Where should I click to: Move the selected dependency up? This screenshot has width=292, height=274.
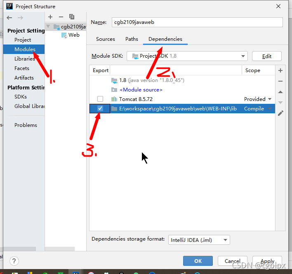coord(280,92)
